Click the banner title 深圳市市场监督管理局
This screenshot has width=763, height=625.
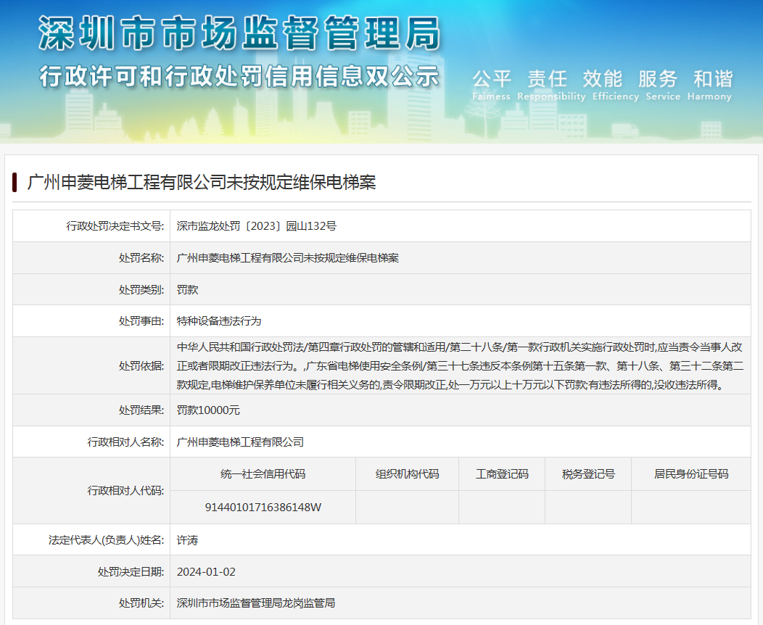239,33
